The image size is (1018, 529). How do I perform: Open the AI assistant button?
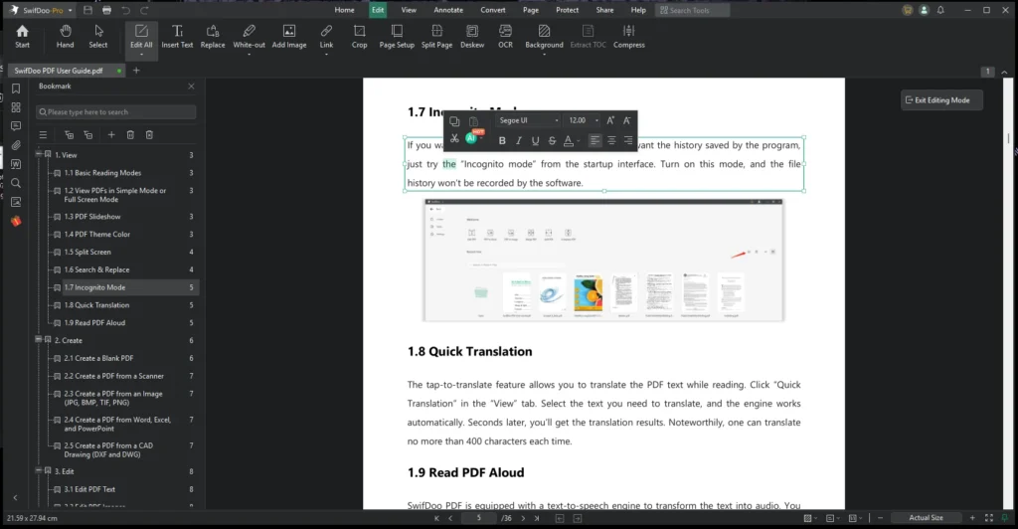click(471, 138)
